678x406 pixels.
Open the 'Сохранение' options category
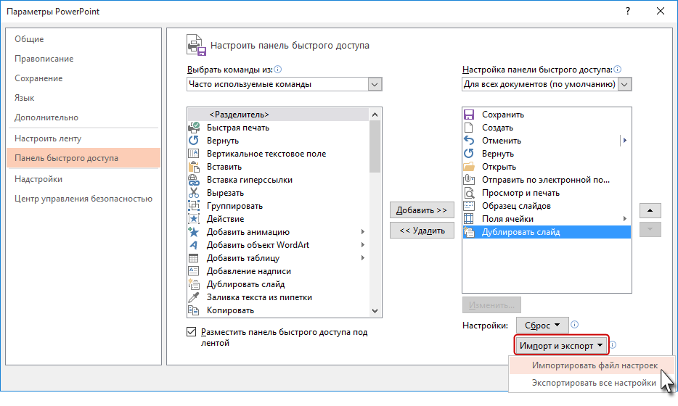point(83,78)
